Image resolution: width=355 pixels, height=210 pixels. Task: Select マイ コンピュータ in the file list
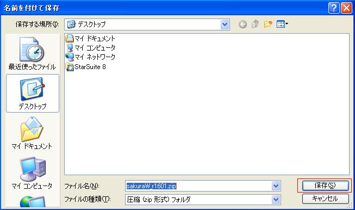point(90,48)
